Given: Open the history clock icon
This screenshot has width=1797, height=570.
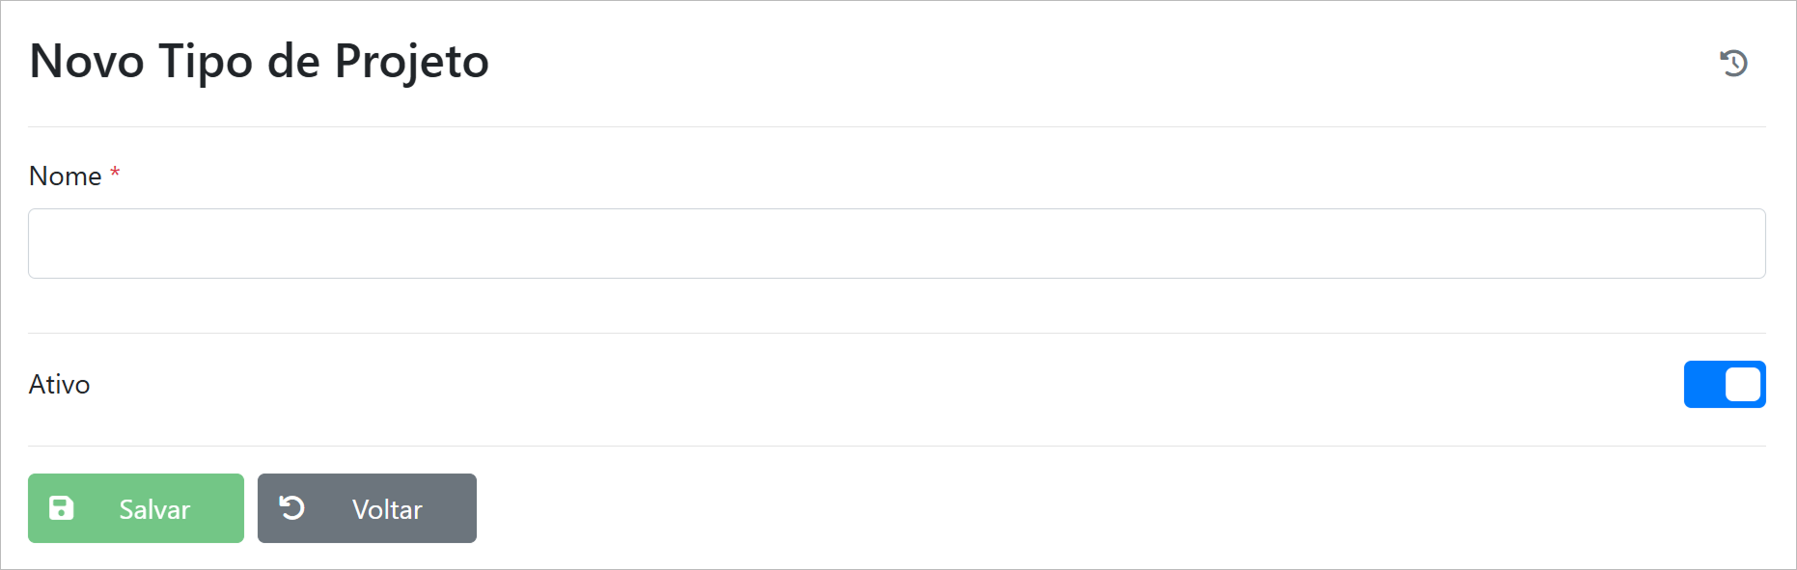Looking at the screenshot, I should tap(1733, 64).
